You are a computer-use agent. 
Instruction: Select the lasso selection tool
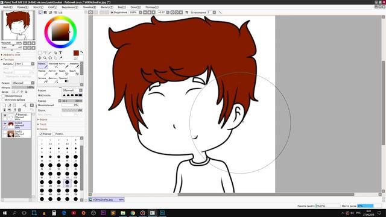45,52
